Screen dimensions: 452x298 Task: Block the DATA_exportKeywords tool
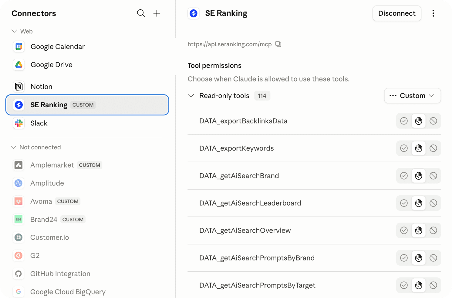(433, 148)
